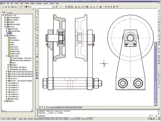Switch to the Drawing tab in browser
Viewport: 161px width, 122px height.
10,13
